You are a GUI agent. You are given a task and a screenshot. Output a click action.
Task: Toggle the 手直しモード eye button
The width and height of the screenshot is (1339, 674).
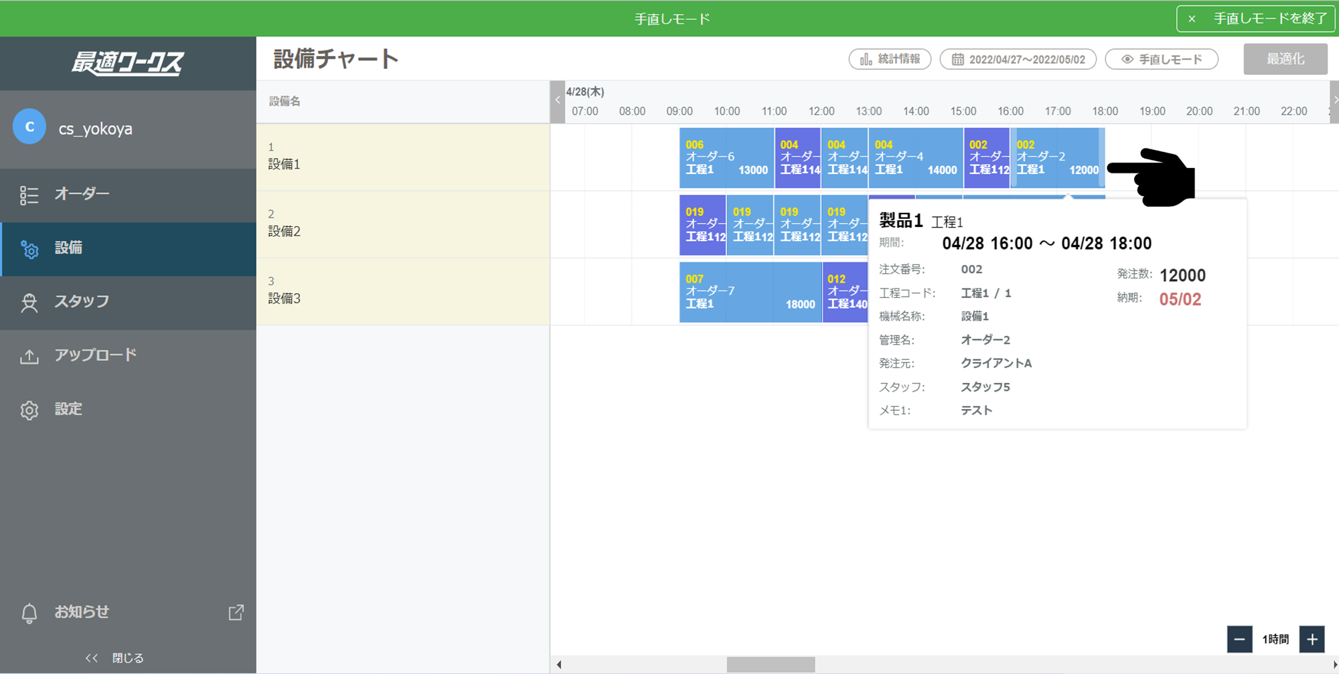point(1161,59)
